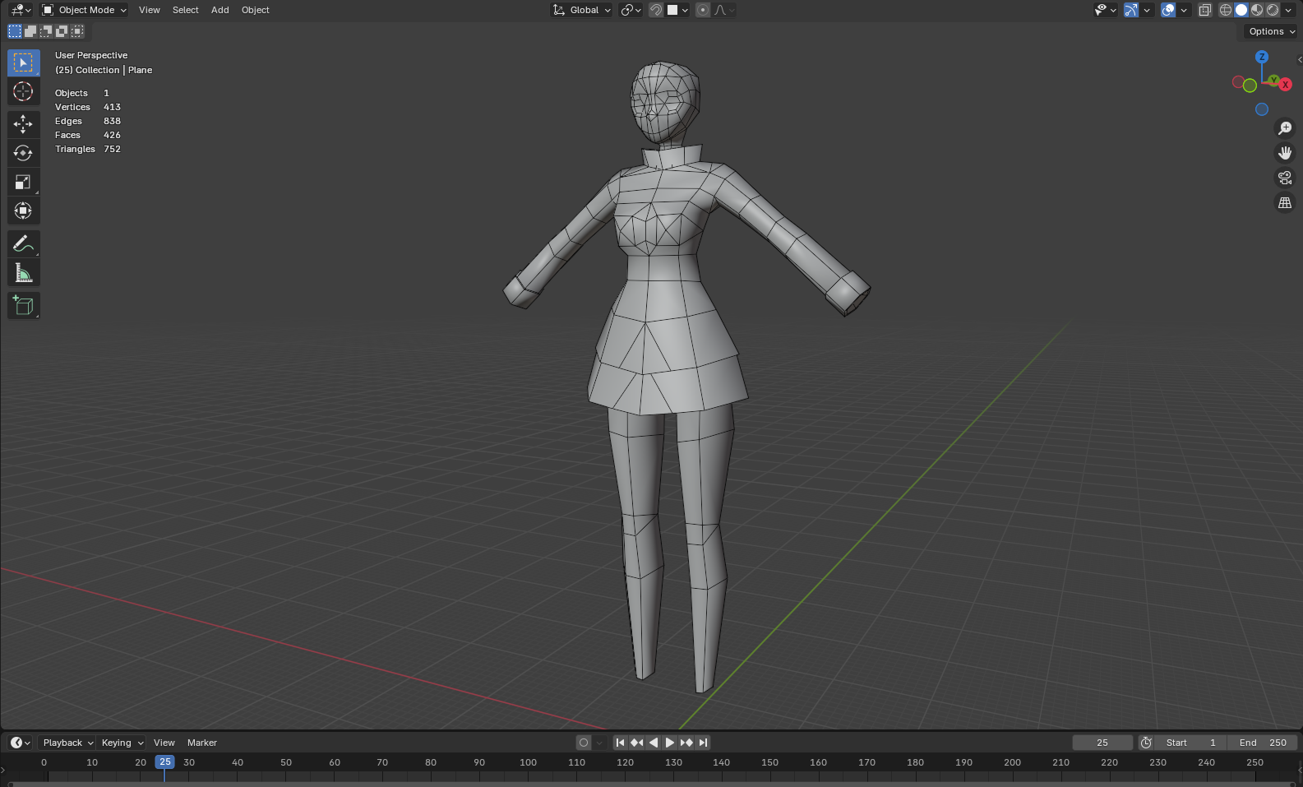Toggle proportional editing
The height and width of the screenshot is (787, 1303).
coord(702,10)
